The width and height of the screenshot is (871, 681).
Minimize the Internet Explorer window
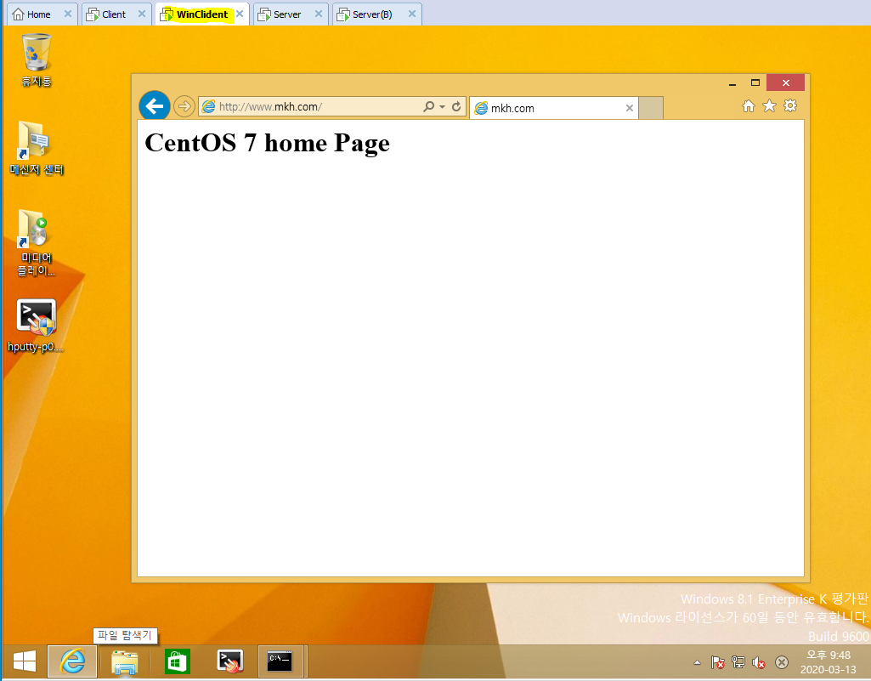coord(732,82)
